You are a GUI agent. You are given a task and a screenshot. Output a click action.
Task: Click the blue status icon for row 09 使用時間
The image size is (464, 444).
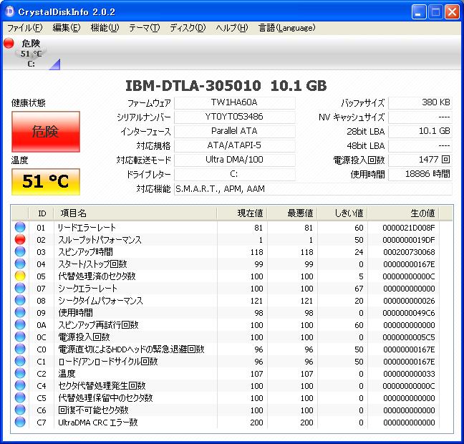point(20,312)
